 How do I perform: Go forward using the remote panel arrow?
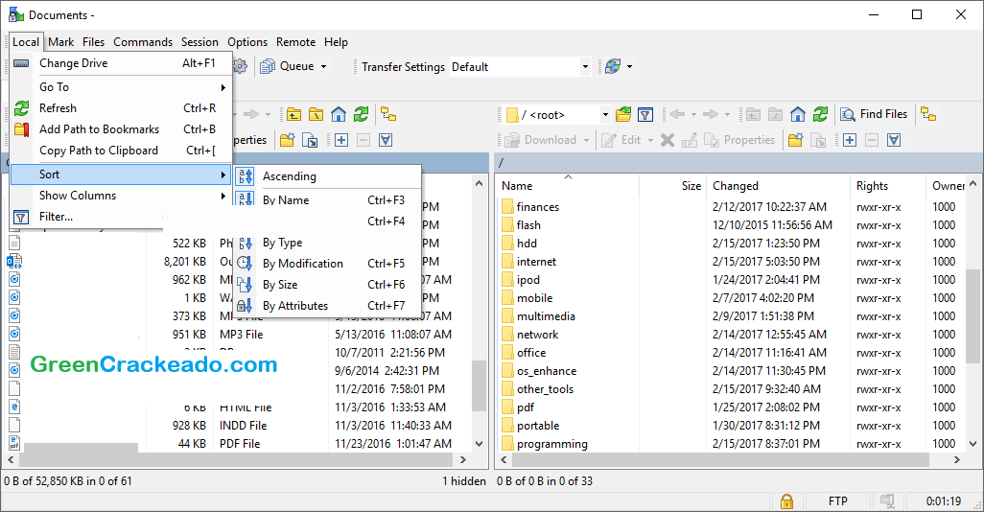point(711,114)
